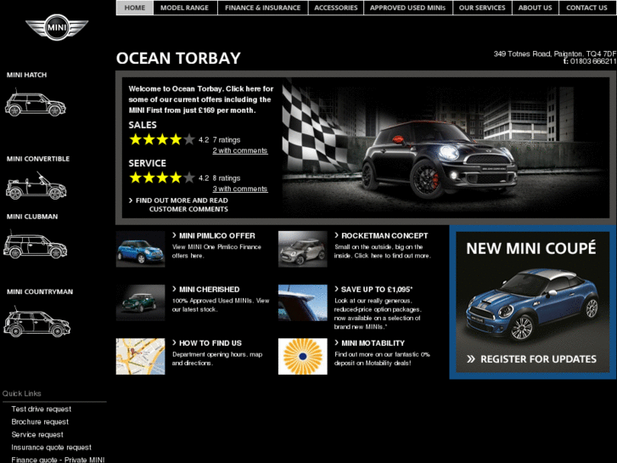This screenshot has height=463, width=617.
Task: Click the '7 ratings' text under Sales
Action: pos(227,140)
